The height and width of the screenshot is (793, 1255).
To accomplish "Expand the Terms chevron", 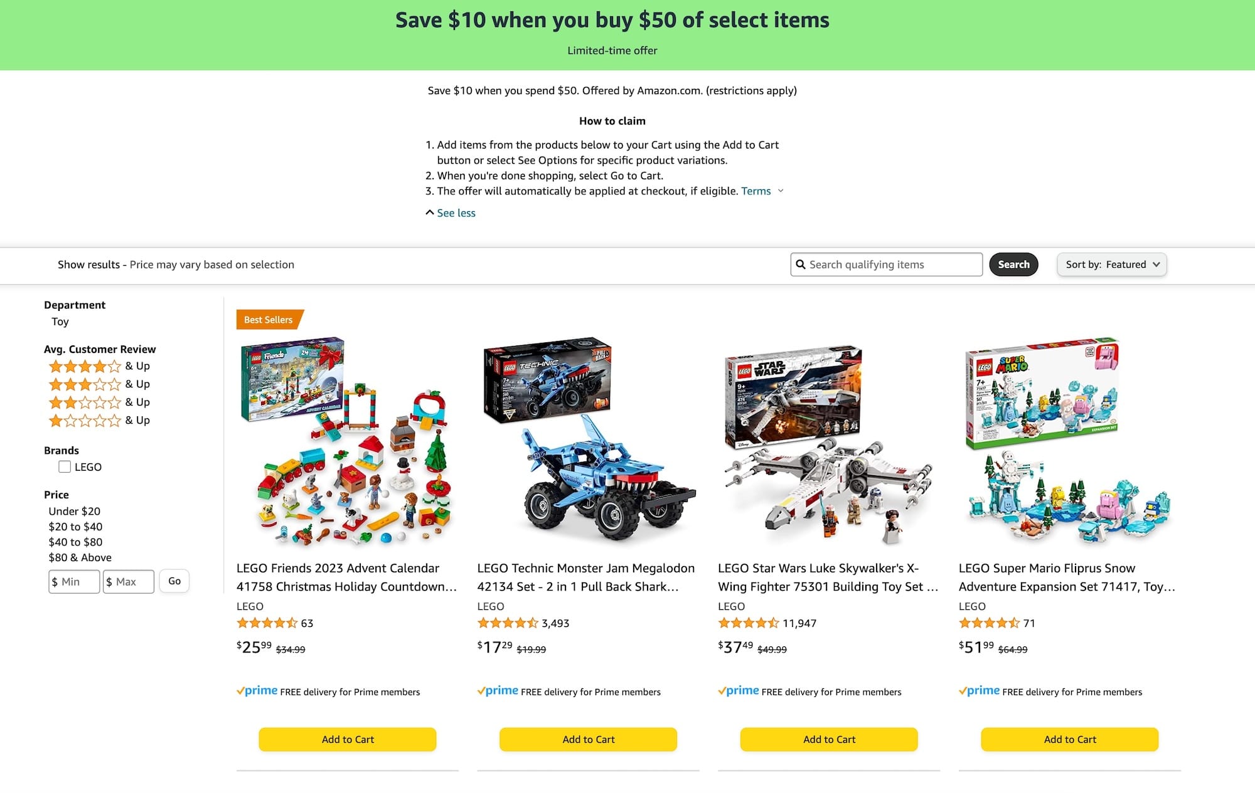I will 781,191.
